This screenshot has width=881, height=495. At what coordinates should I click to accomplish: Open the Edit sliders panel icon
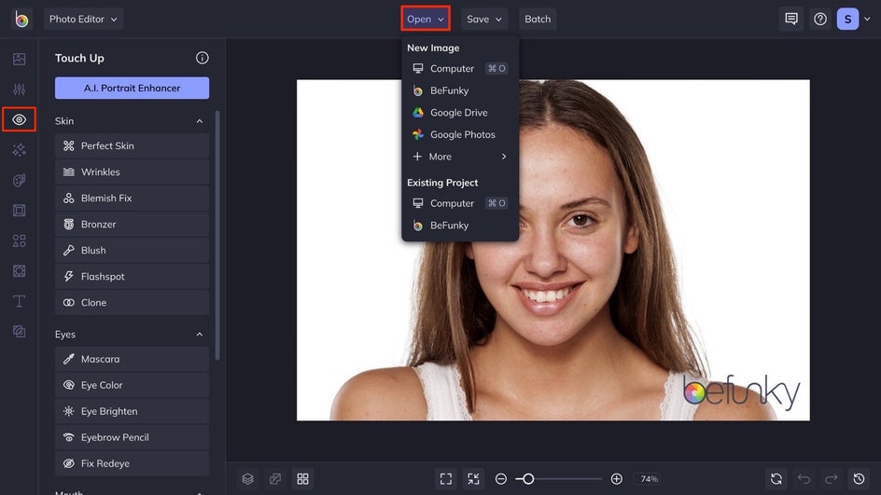click(x=19, y=89)
